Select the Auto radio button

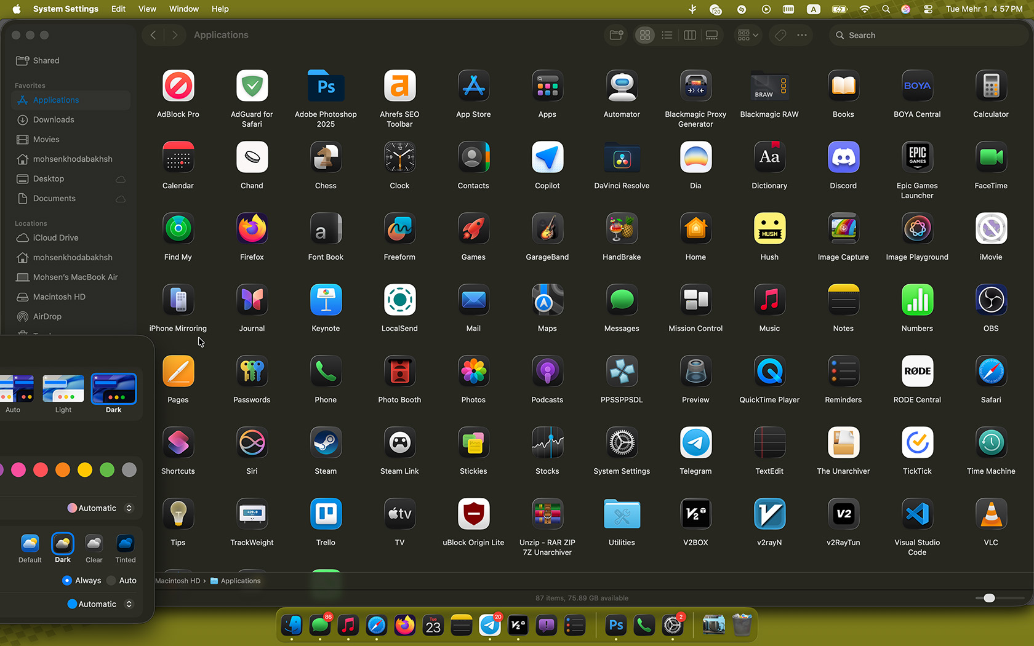(111, 581)
